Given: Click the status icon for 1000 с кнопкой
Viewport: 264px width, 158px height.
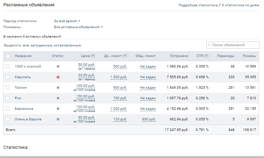Looking at the screenshot, I should [58, 66].
